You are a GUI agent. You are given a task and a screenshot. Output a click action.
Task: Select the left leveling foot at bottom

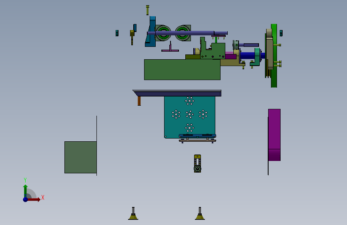click(x=133, y=213)
